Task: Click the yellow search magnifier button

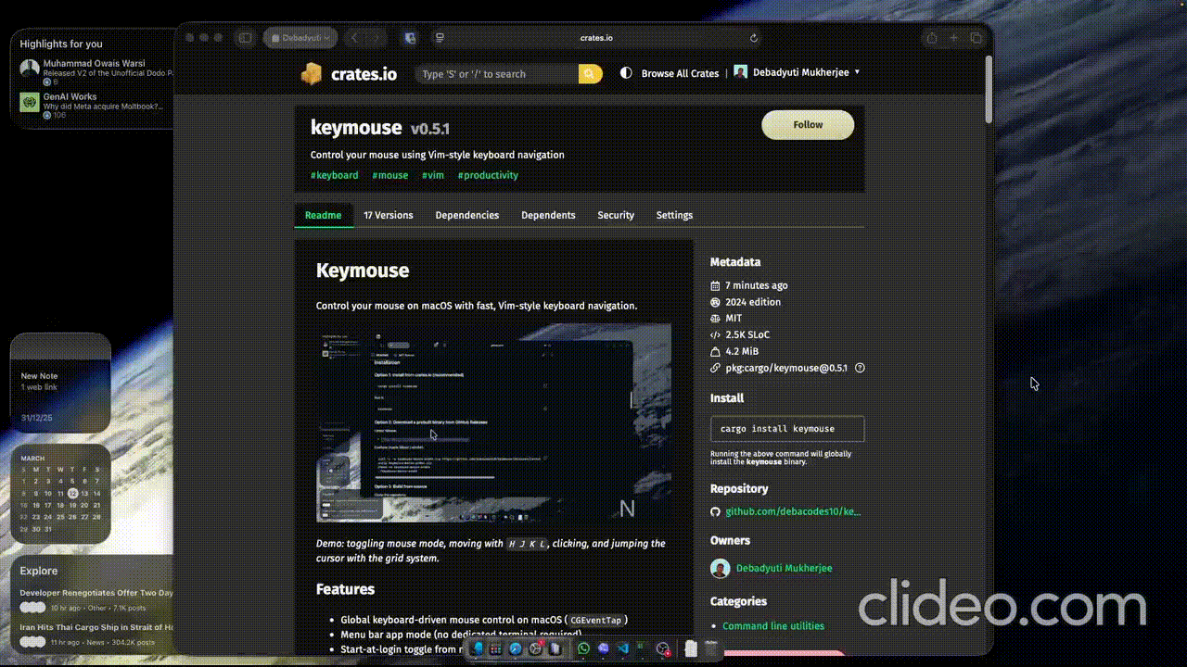Action: pyautogui.click(x=590, y=74)
